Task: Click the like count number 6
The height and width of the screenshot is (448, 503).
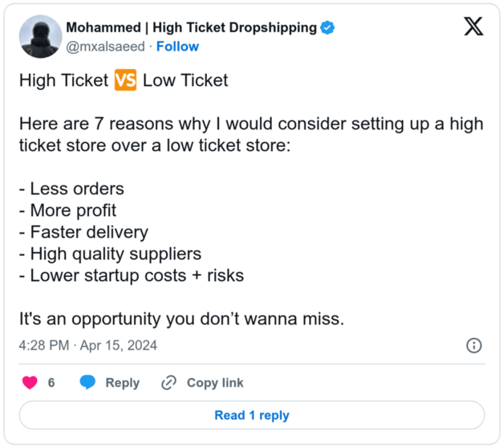Action: [51, 383]
